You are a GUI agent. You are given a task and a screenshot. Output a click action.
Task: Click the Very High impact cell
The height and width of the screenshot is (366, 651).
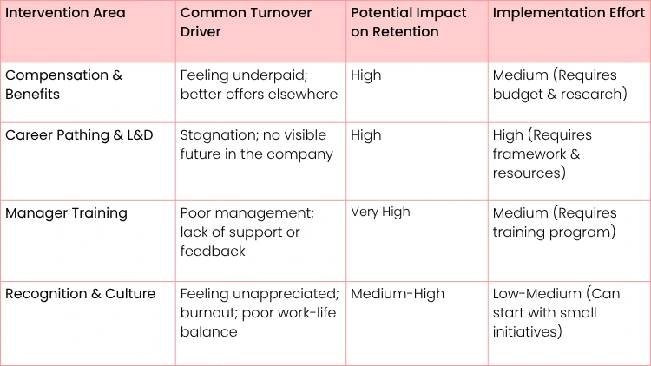(x=380, y=212)
